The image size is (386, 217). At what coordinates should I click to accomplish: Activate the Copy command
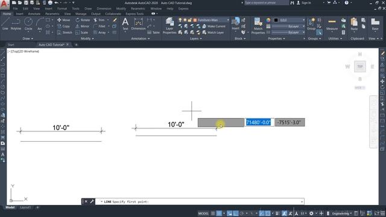click(63, 26)
